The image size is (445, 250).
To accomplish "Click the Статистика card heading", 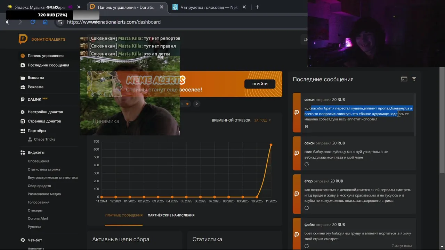I will (x=207, y=239).
